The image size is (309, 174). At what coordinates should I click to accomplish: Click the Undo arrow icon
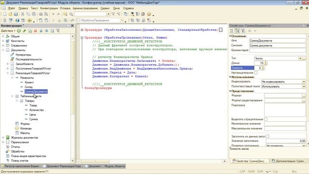53,14
